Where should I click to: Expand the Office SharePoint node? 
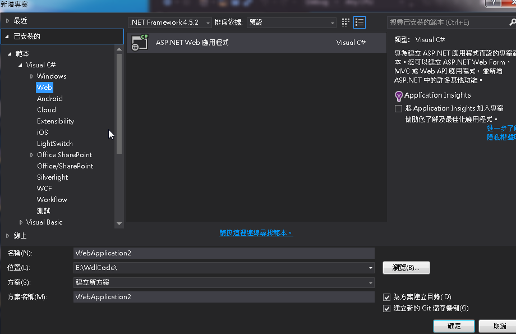32,154
